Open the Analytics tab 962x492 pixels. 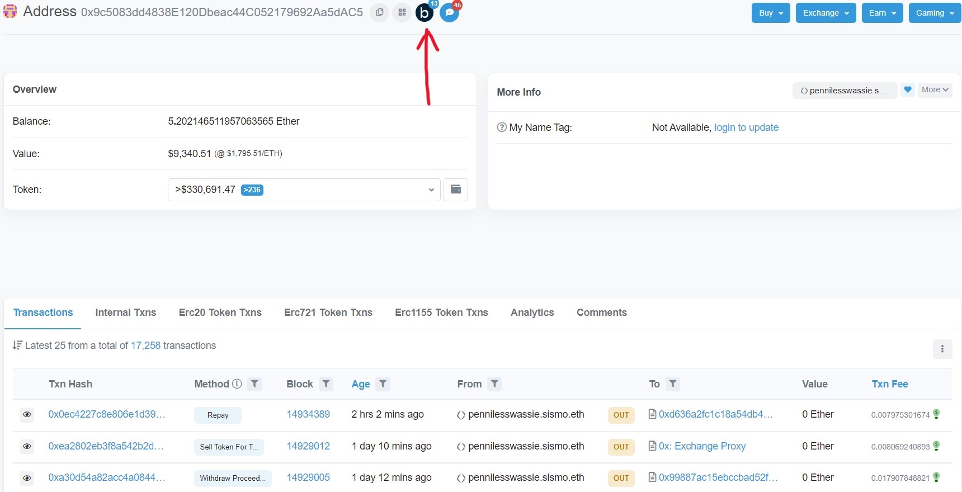click(532, 313)
